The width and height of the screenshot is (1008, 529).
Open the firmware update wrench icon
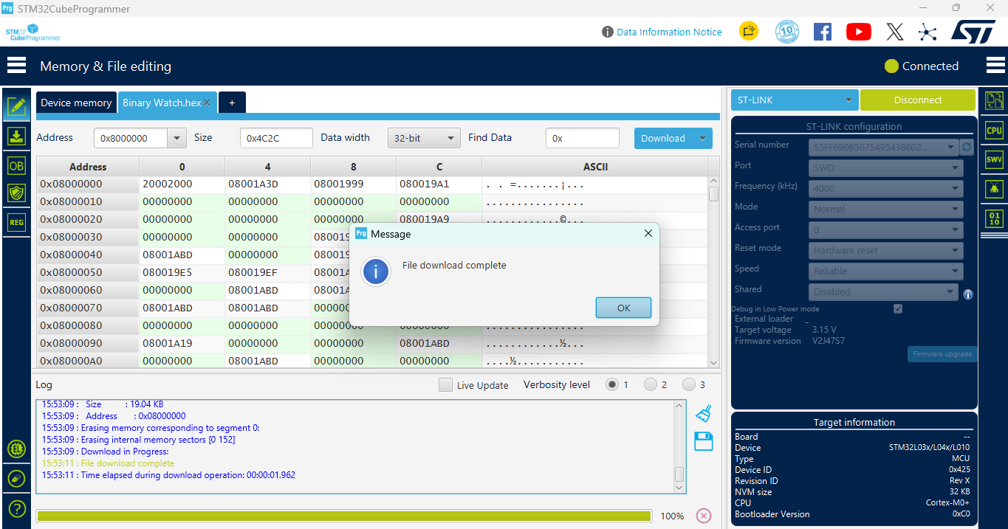pyautogui.click(x=16, y=479)
